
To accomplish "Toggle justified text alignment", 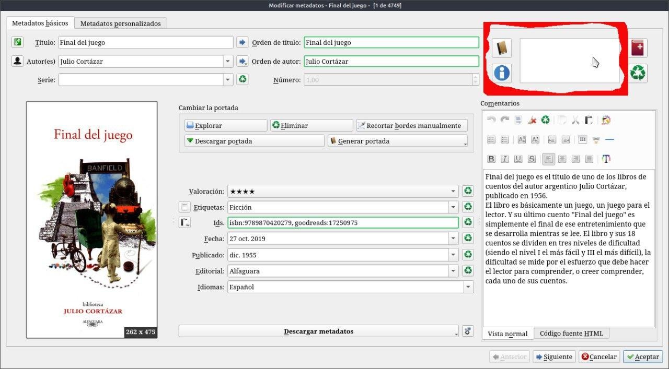I will (x=590, y=159).
